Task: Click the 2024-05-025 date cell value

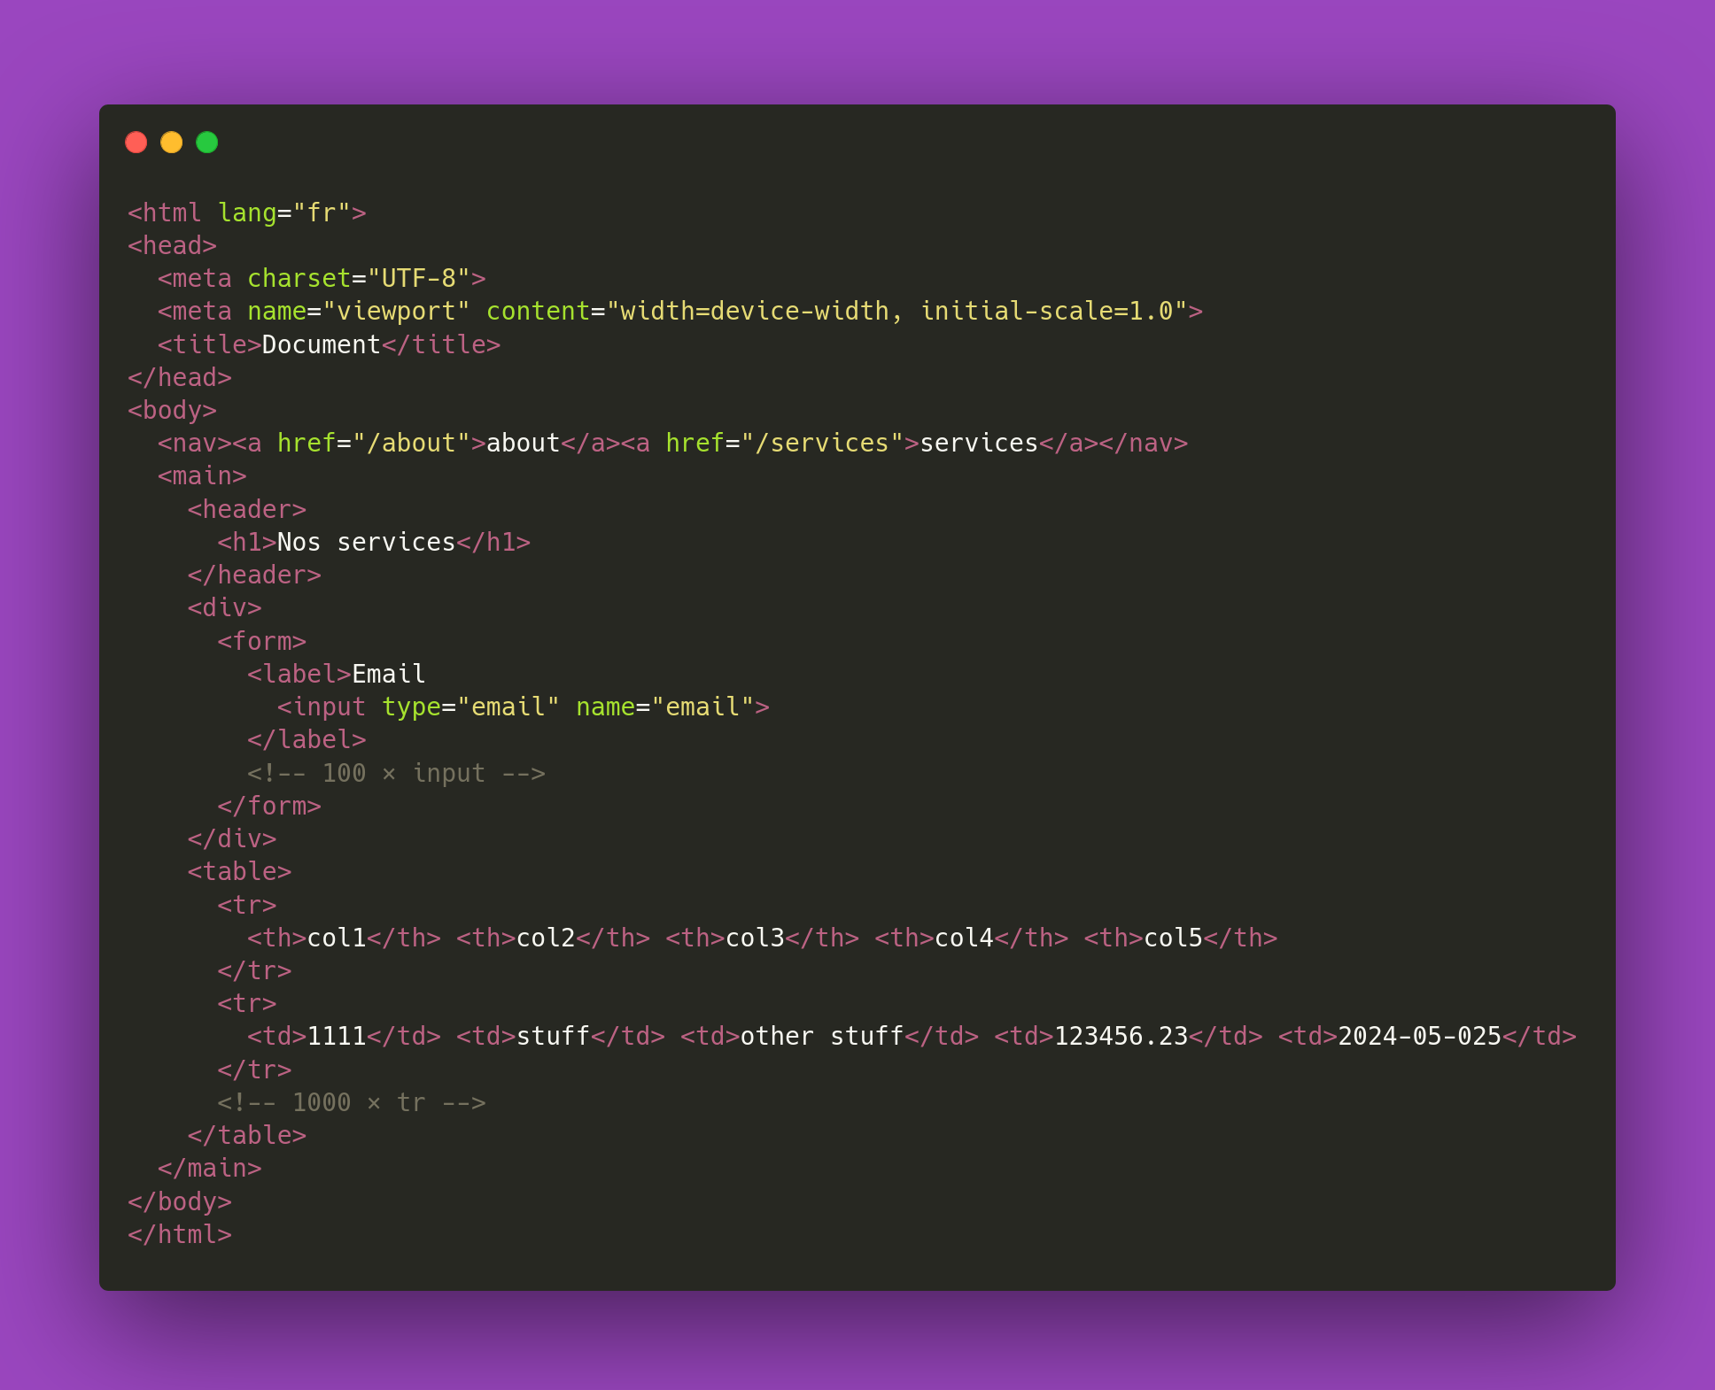Action: [x=1419, y=1037]
